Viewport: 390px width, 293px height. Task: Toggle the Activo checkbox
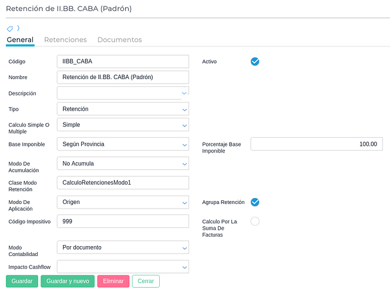point(255,62)
